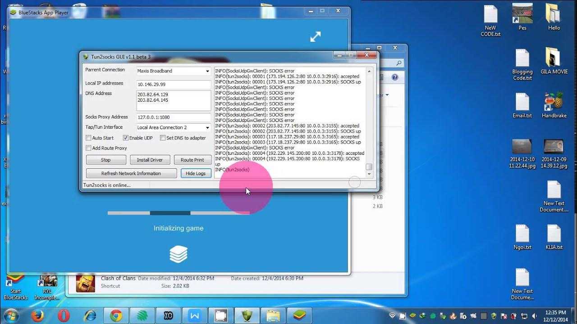The height and width of the screenshot is (324, 577).
Task: Open Blogging Code.txt on the desktop
Action: tap(522, 64)
